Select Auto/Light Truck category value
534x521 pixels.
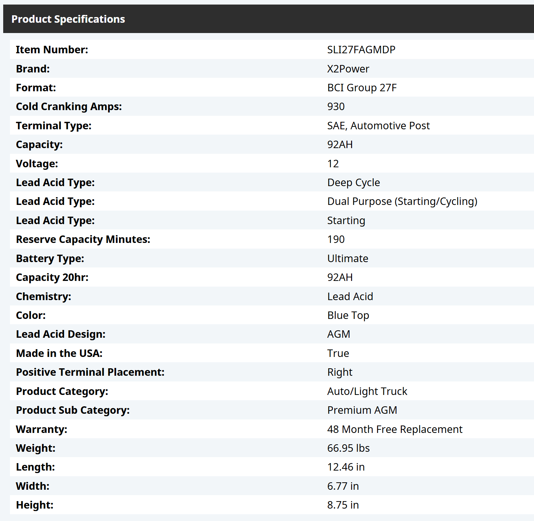coord(367,391)
